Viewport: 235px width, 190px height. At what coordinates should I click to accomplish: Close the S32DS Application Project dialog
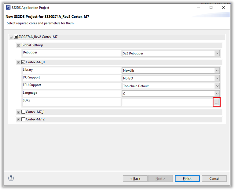click(x=224, y=8)
